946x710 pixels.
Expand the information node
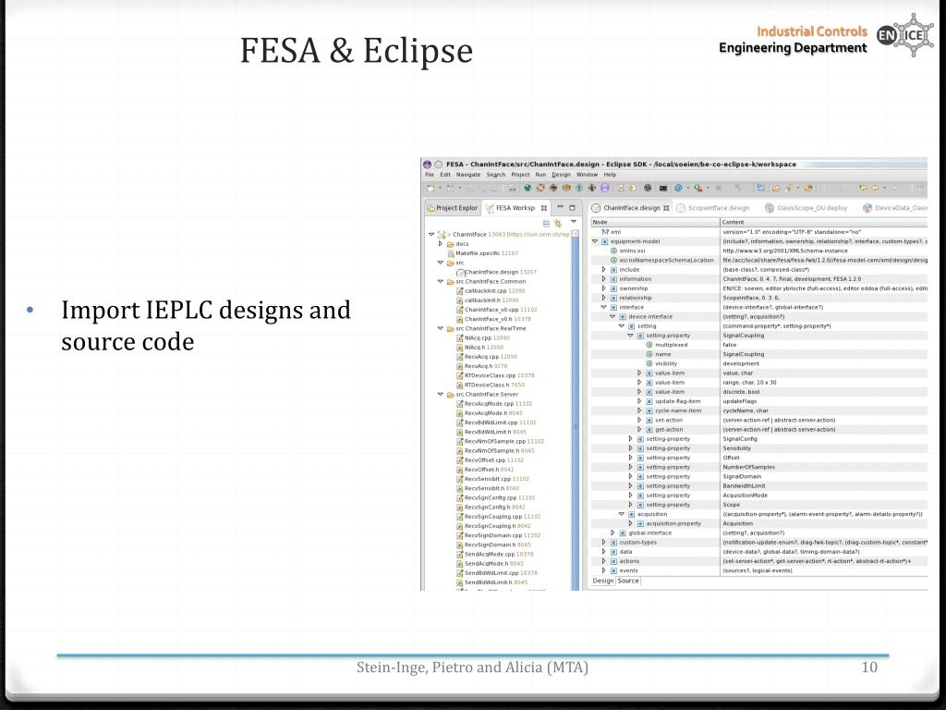pos(604,279)
